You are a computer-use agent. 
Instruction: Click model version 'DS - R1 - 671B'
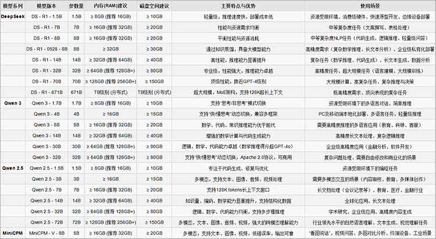click(x=47, y=92)
